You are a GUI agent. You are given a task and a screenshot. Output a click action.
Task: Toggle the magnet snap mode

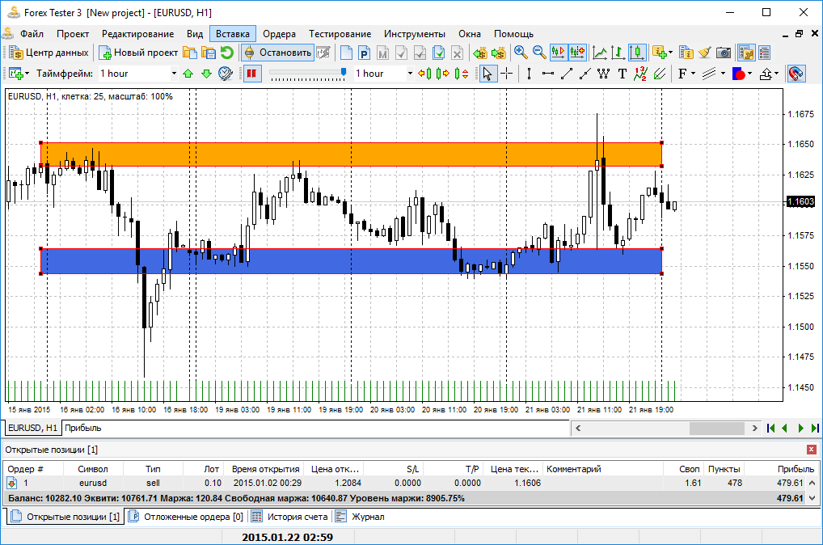point(796,74)
